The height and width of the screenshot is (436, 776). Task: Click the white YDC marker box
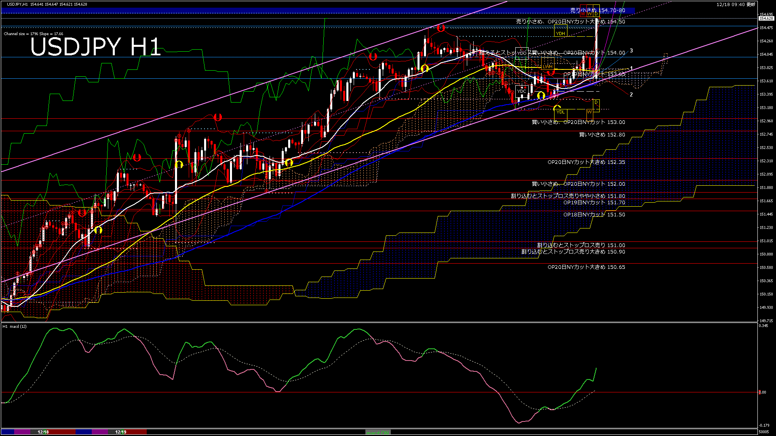522,91
